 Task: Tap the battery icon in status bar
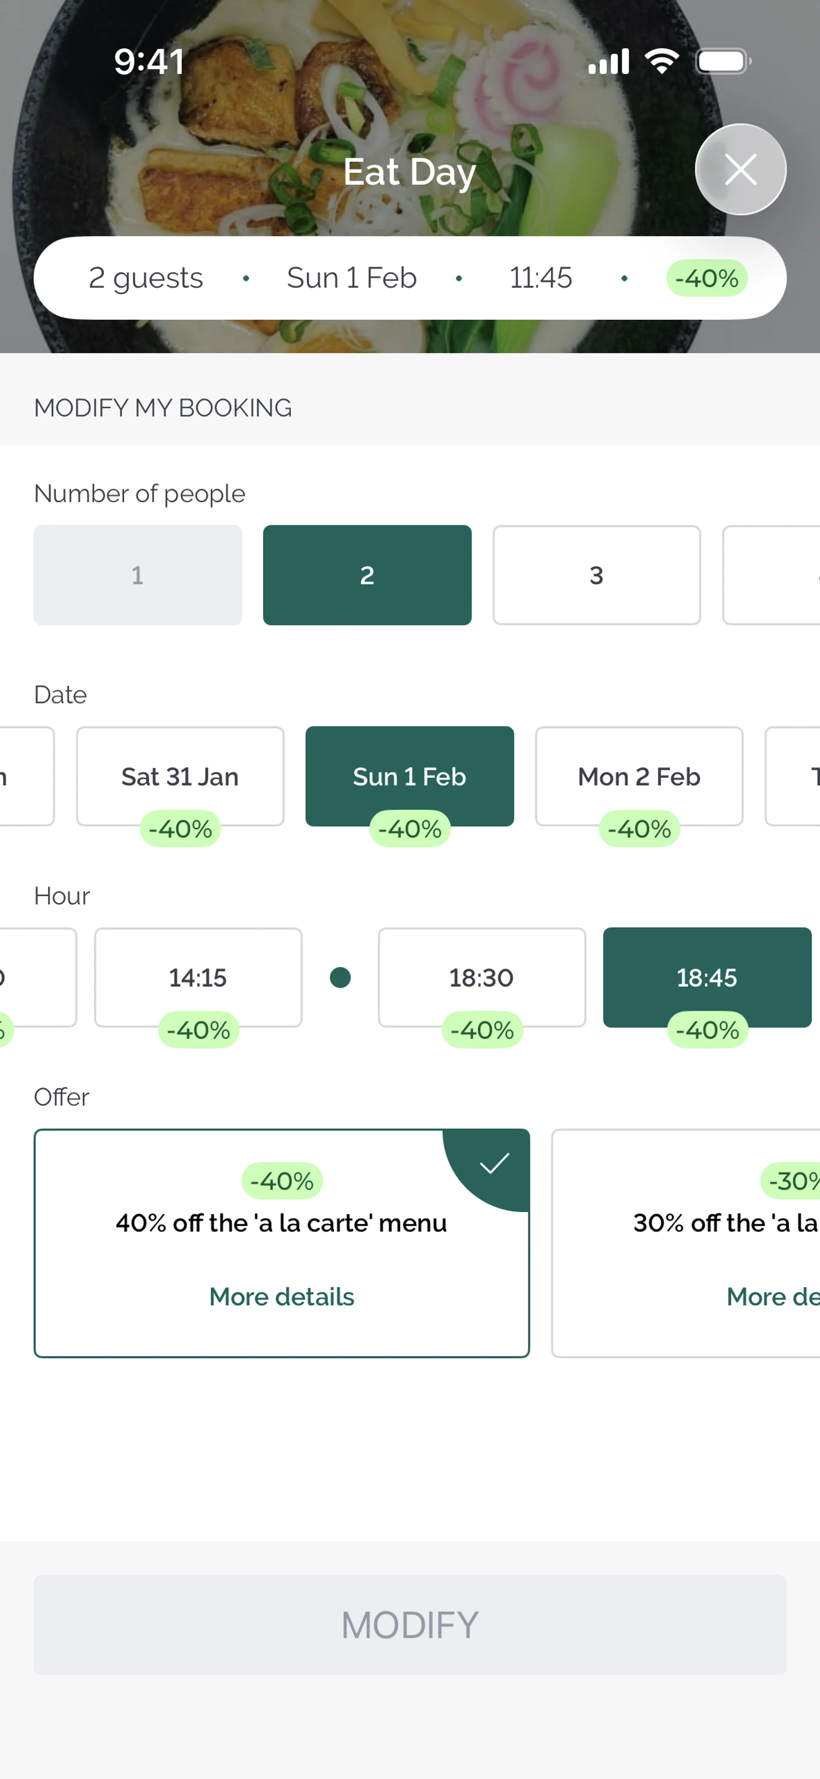723,62
